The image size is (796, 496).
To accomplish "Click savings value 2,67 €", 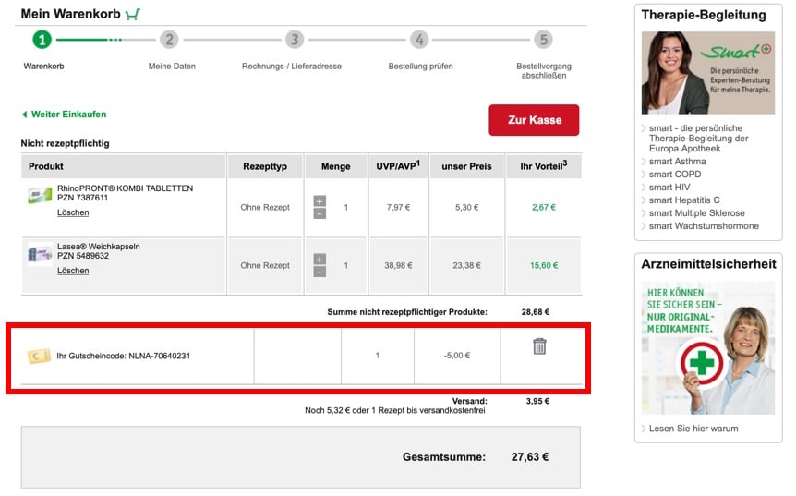I will click(x=544, y=207).
